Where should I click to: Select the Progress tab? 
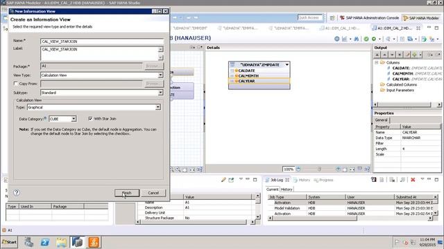coord(324,180)
